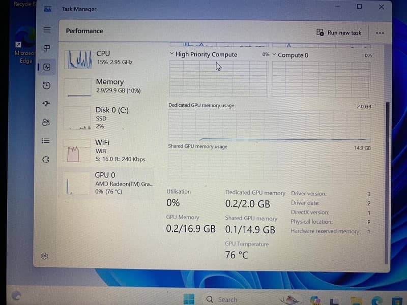The image size is (407, 305).
Task: Click the 'Physical location:' label
Action: (x=311, y=222)
